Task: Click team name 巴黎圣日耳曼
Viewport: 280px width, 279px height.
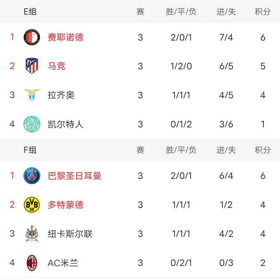Action: pyautogui.click(x=74, y=175)
